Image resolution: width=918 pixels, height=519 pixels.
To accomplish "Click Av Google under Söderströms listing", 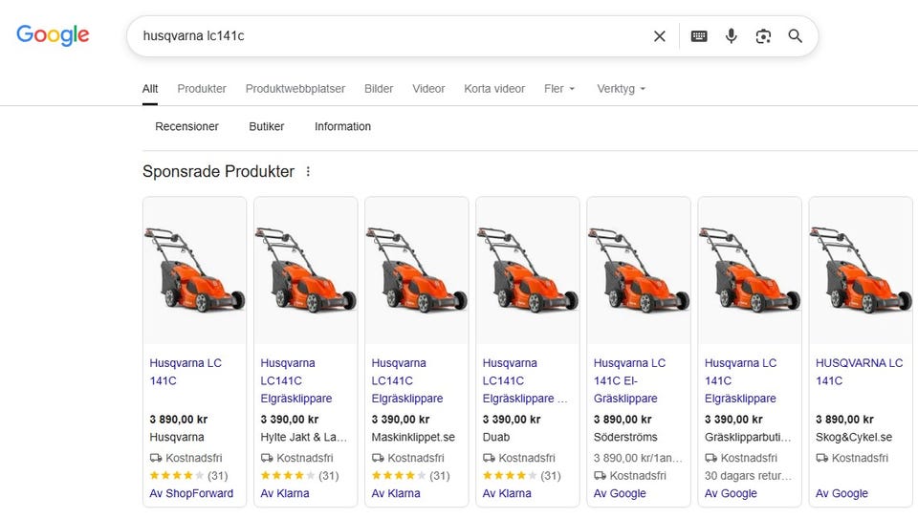I will (620, 493).
